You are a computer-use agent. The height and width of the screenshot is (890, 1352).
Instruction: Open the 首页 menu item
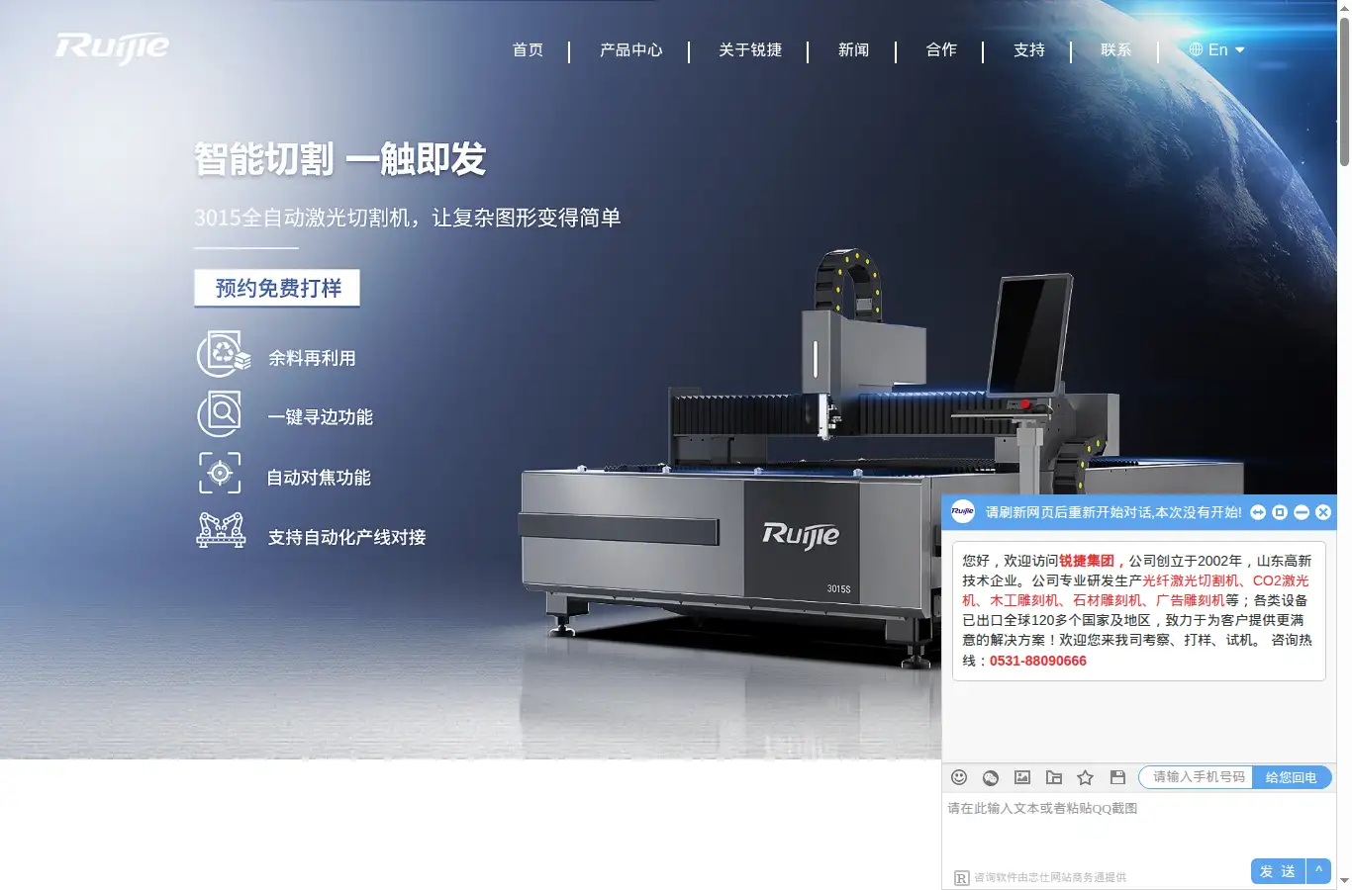[528, 49]
